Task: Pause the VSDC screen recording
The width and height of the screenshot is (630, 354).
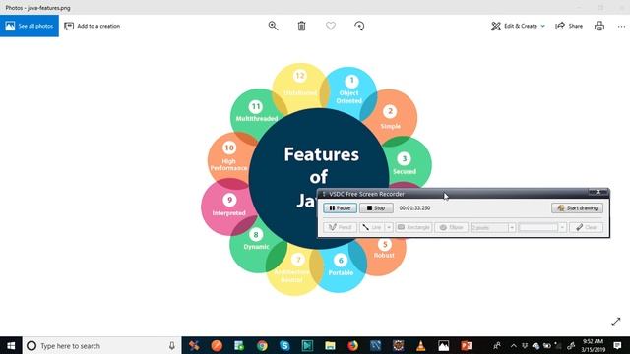Action: (x=340, y=207)
